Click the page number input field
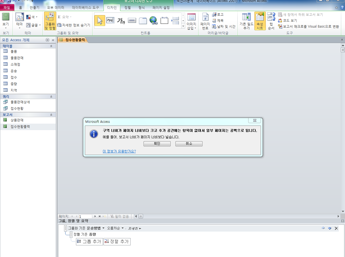 [x=85, y=216]
